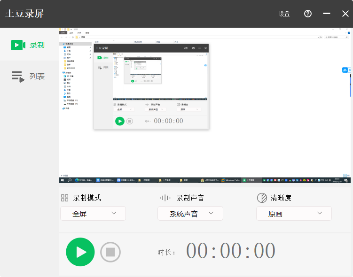Click the 00:00:00 duration readout
The image size is (353, 277).
pyautogui.click(x=230, y=251)
